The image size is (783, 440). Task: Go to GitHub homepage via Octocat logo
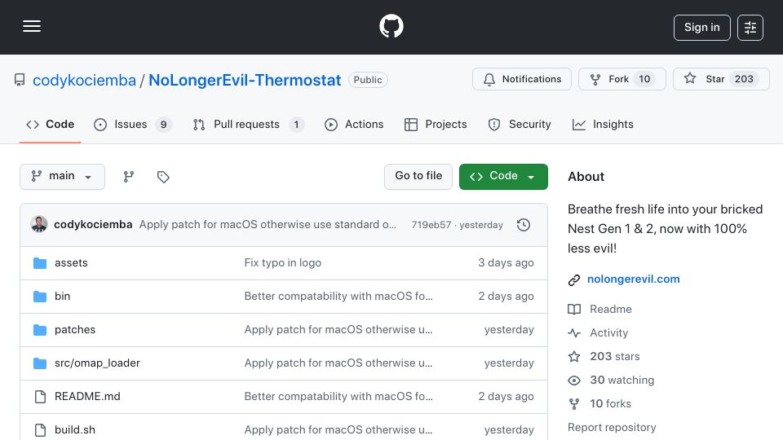point(391,26)
